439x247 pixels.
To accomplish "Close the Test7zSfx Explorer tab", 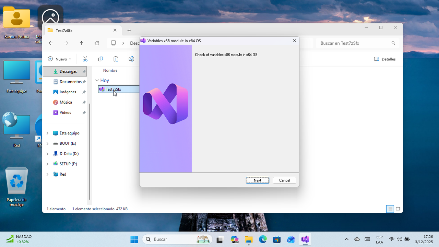I will pyautogui.click(x=115, y=30).
